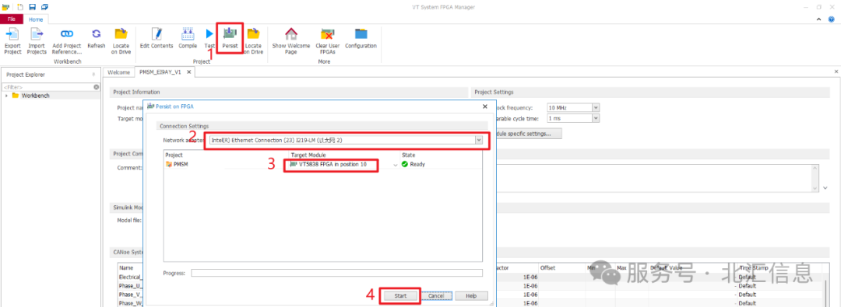Open the Network adapter dropdown
Screen dimensions: 841x307
click(478, 141)
